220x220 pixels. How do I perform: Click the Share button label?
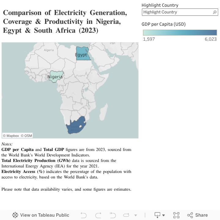tap(201, 215)
